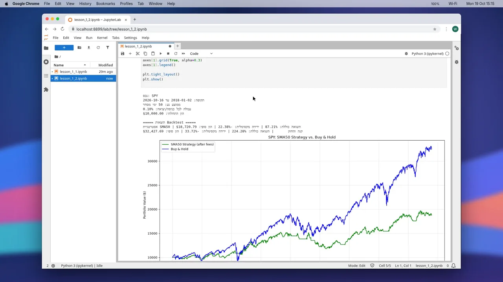Enable the debugger bug icon in notebook toolbar

click(x=406, y=54)
